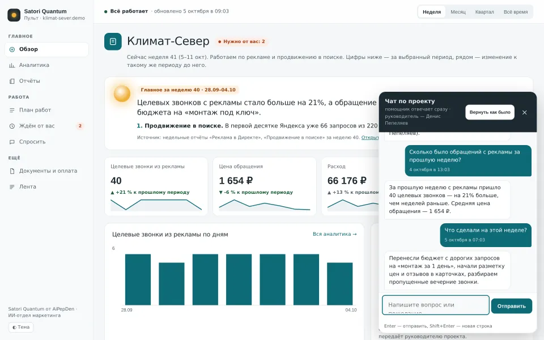This screenshot has width=544, height=340.
Task: Click the Чат по проекту title
Action: tap(410, 101)
